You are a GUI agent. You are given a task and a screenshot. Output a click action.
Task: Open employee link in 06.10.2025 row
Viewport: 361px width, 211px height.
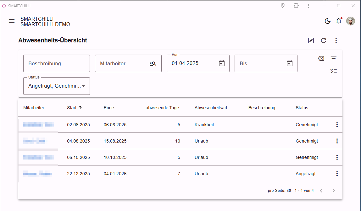[39, 157]
